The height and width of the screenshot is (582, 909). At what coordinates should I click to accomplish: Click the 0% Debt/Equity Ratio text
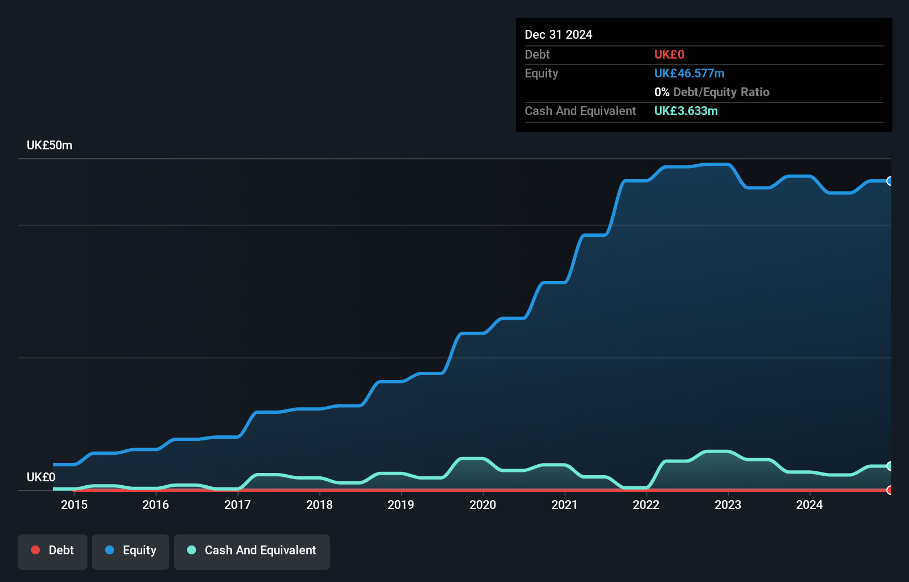point(712,92)
